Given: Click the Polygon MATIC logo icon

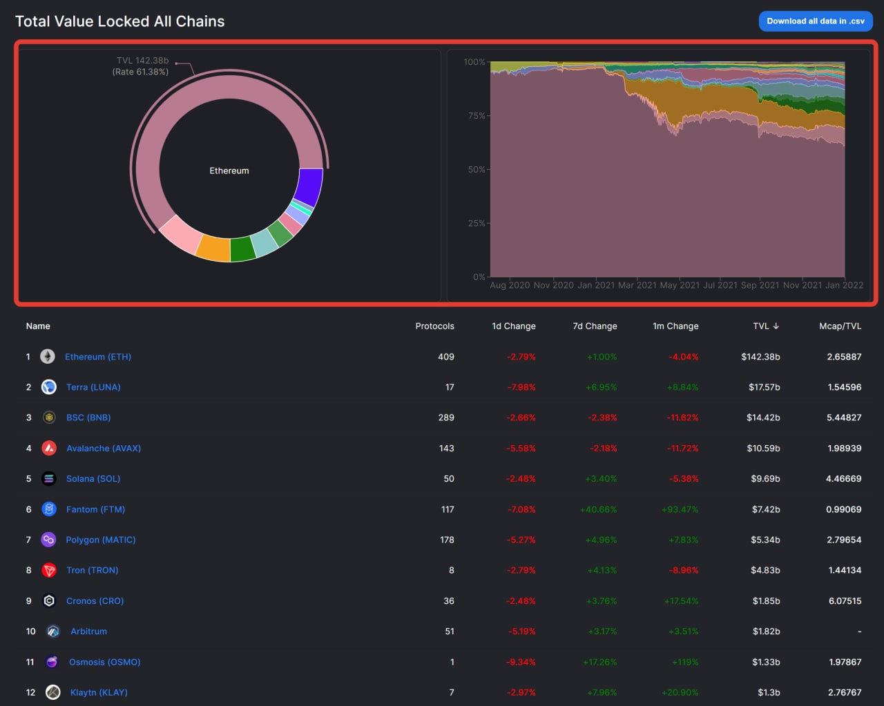Looking at the screenshot, I should (48, 539).
